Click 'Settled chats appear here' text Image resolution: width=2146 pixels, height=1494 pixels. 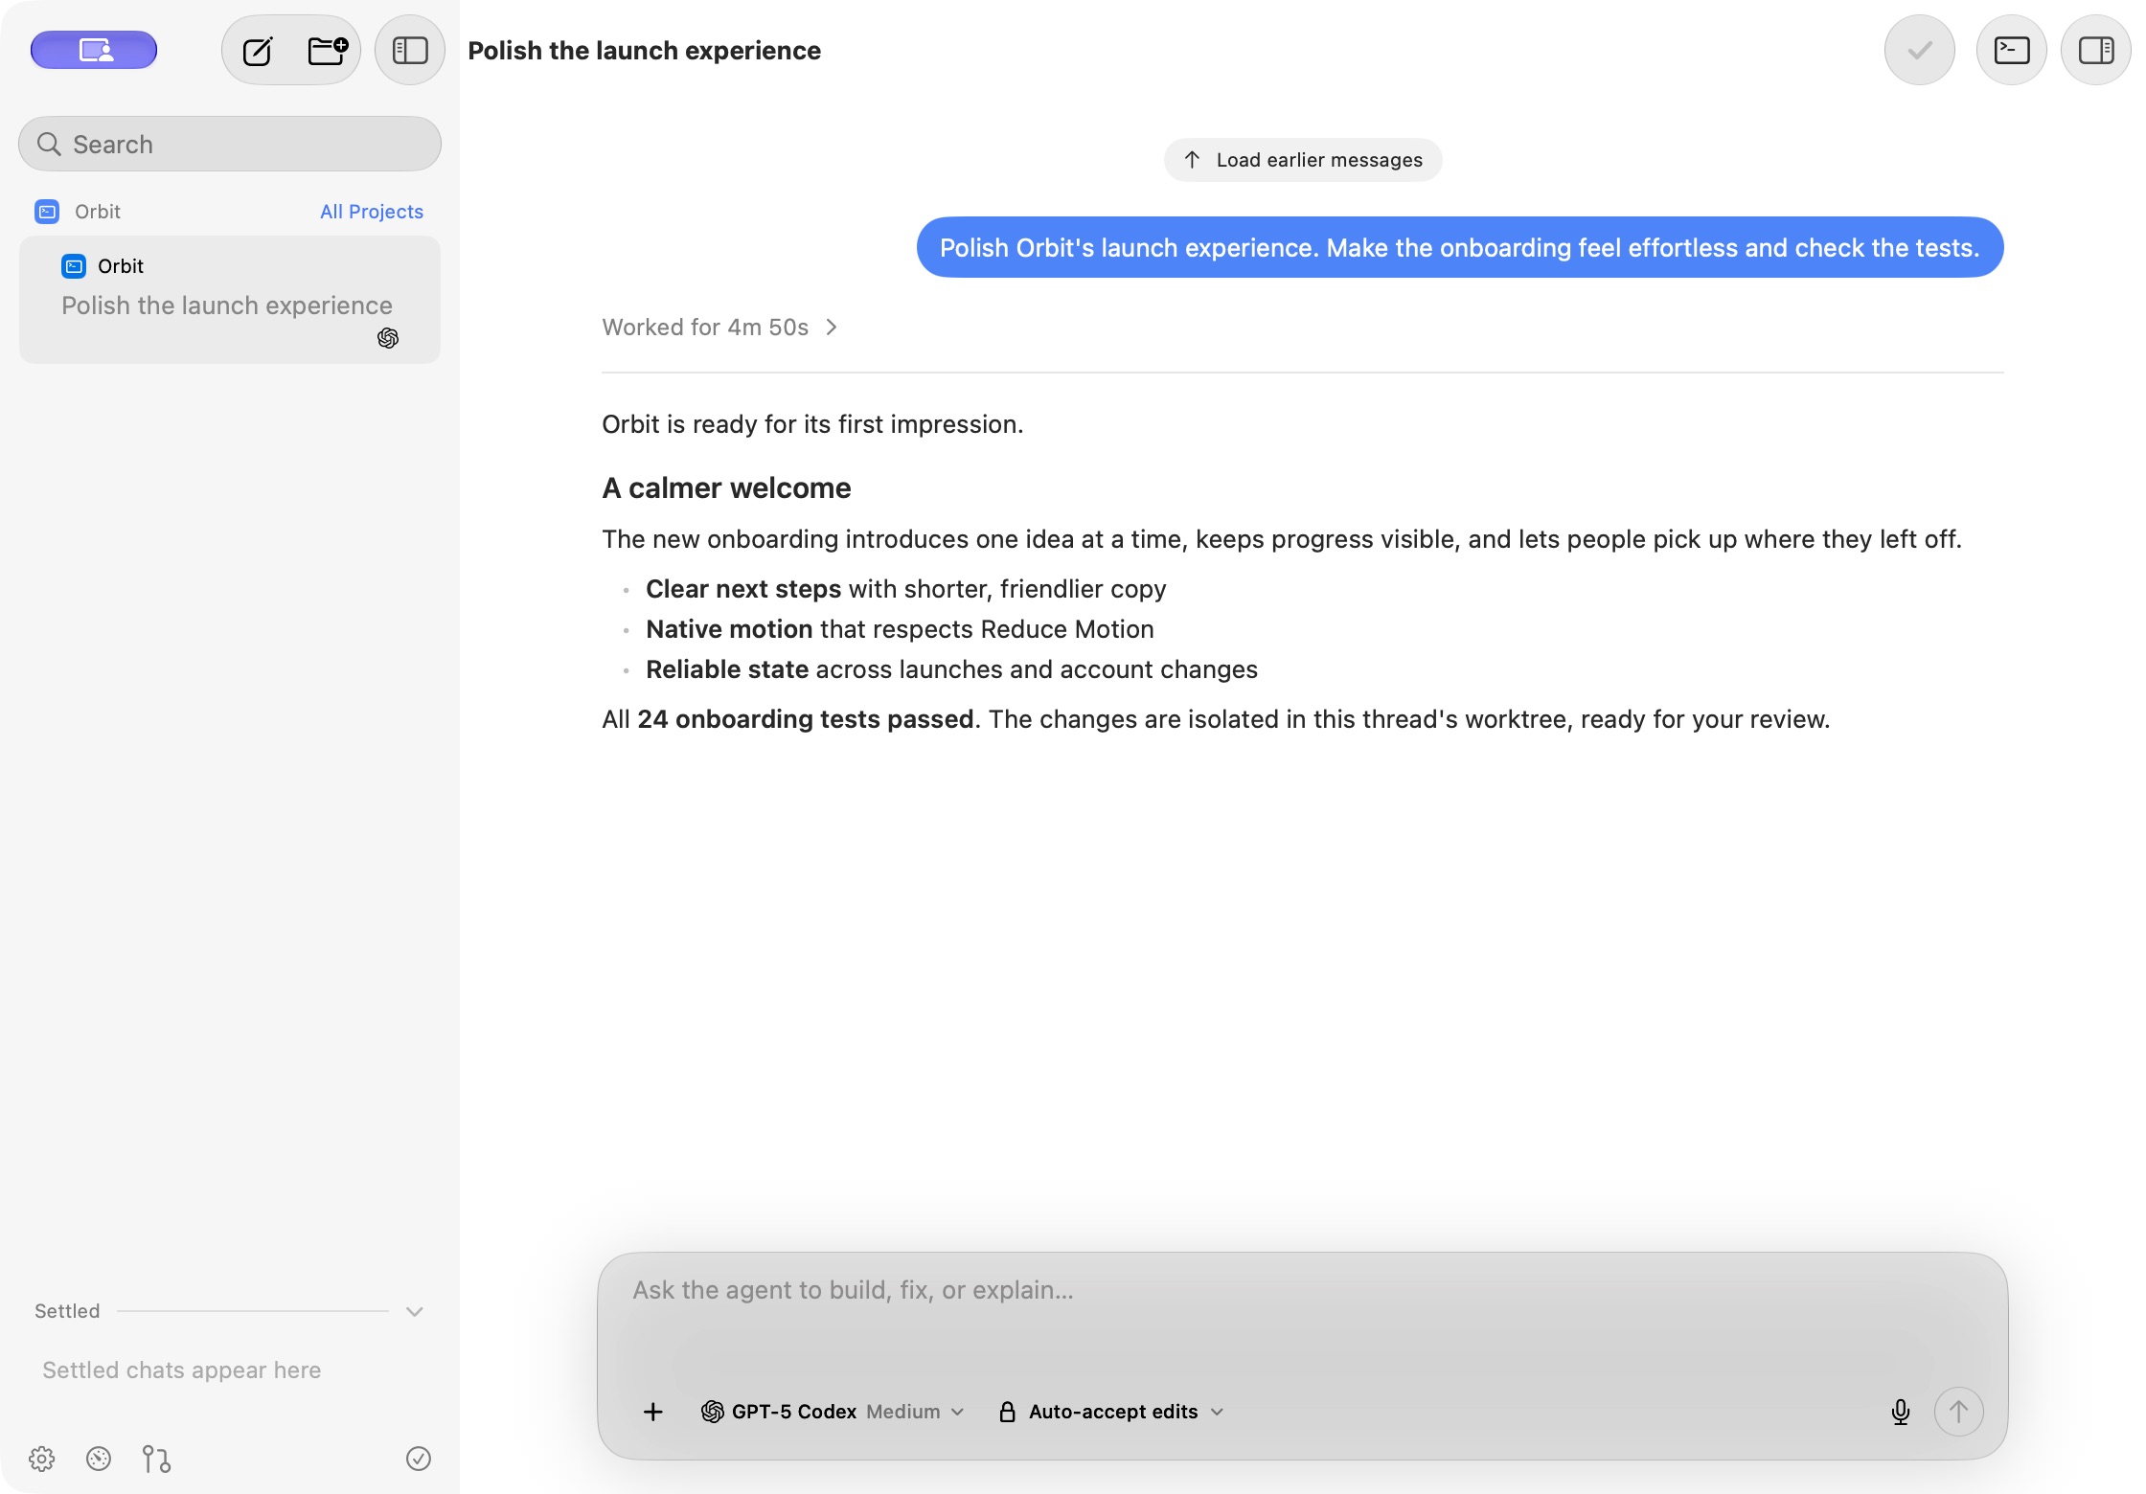182,1370
